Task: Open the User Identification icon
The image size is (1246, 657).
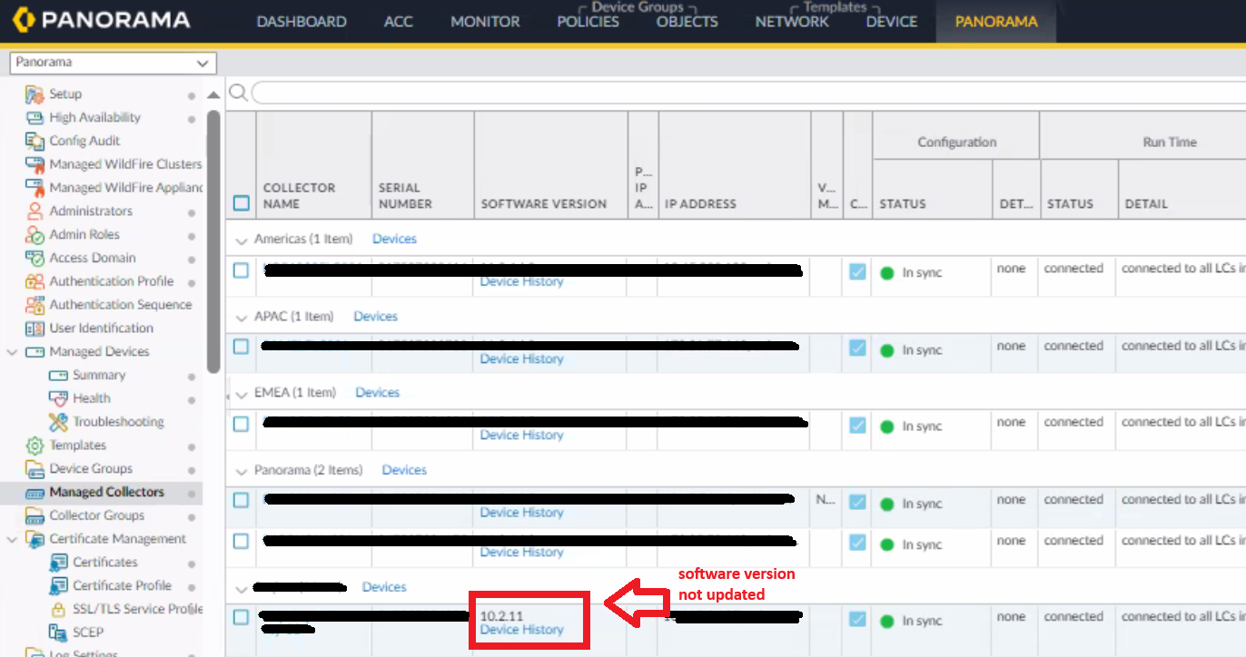Action: 35,328
